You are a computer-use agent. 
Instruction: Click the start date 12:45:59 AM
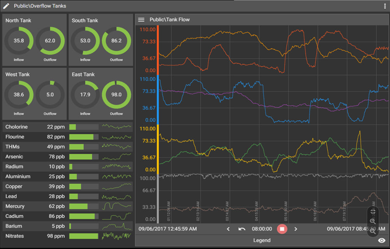(167, 229)
